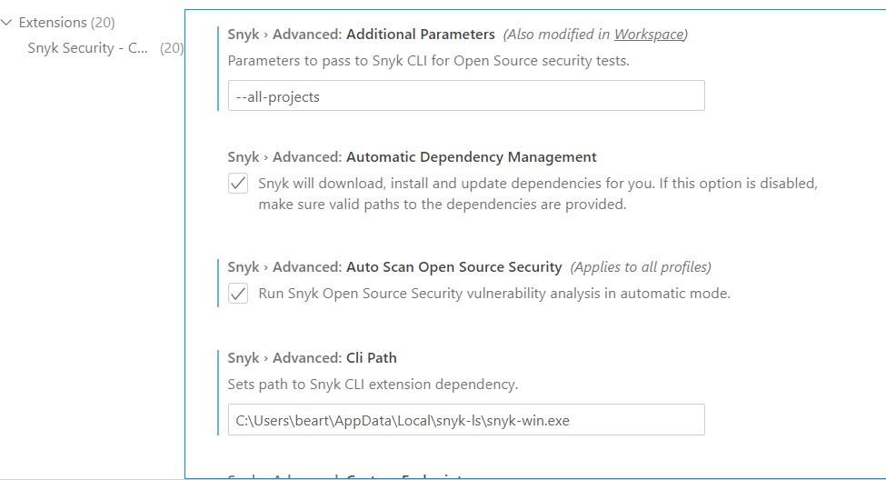The height and width of the screenshot is (480, 886).
Task: Toggle Auto Scan Open Source Security checkbox
Action: [x=238, y=294]
